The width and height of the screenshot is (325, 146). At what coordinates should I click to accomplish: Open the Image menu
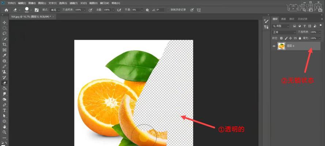pos(32,3)
